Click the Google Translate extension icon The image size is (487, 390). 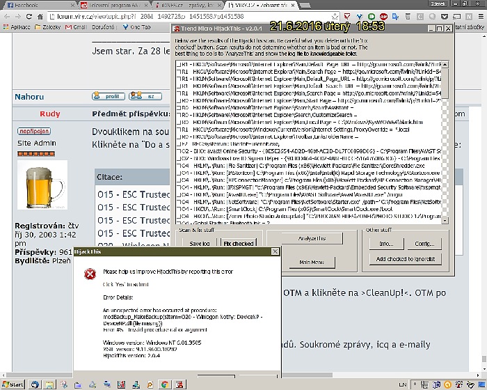pyautogui.click(x=396, y=17)
